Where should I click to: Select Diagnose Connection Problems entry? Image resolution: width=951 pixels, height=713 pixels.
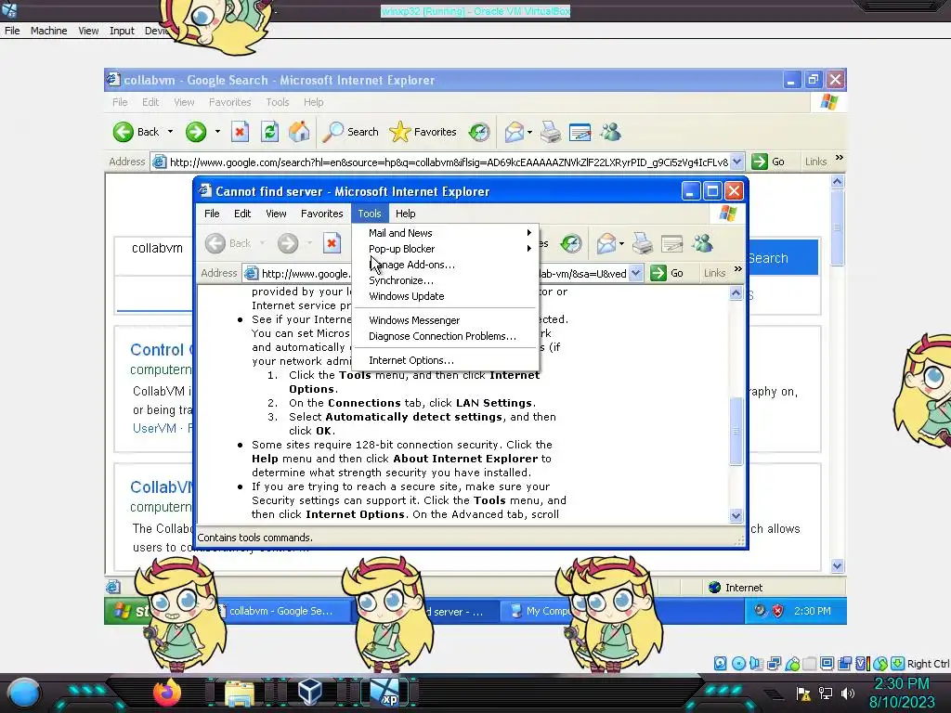click(x=445, y=336)
